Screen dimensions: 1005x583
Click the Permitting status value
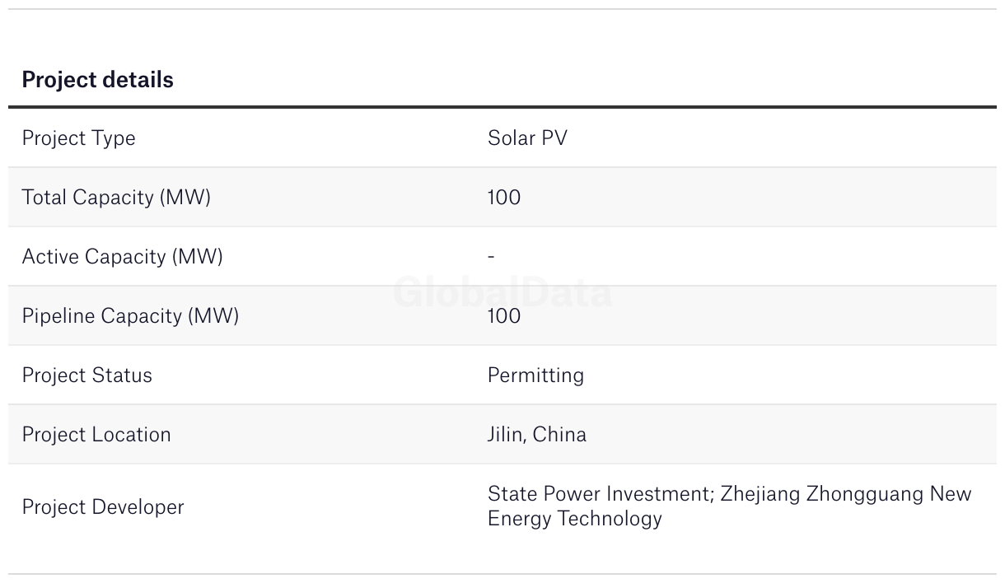pos(535,375)
